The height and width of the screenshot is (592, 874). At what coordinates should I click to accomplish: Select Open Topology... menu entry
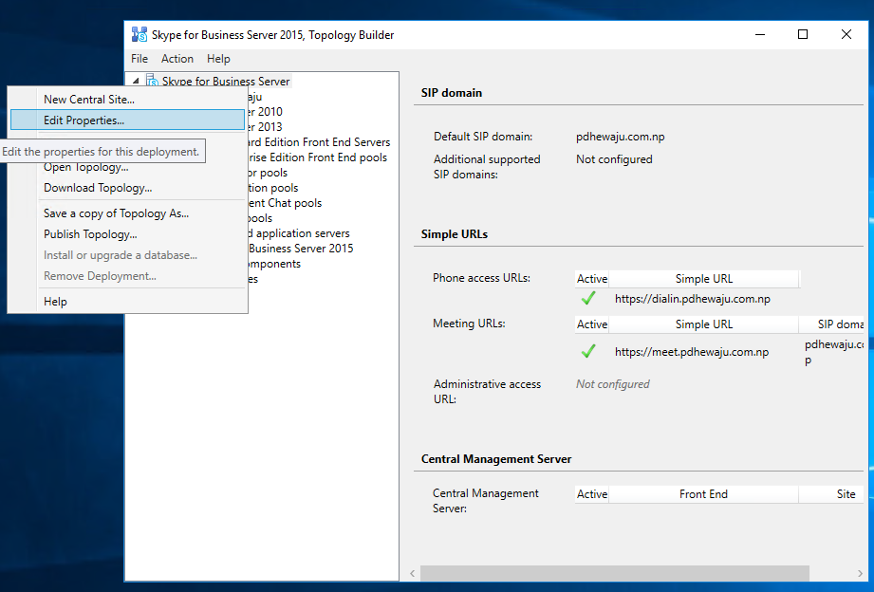127,167
